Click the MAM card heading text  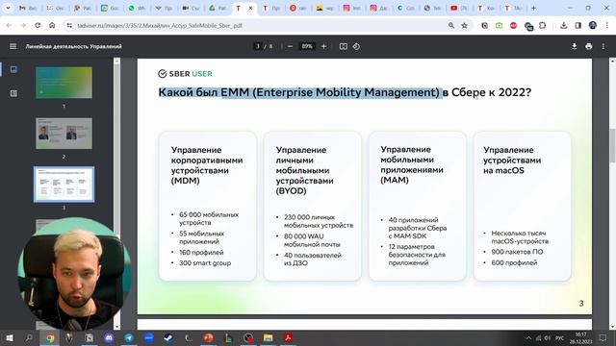point(412,164)
